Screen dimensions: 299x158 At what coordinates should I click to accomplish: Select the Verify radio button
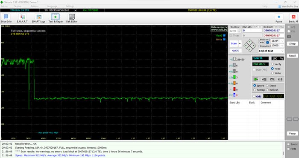273,64
